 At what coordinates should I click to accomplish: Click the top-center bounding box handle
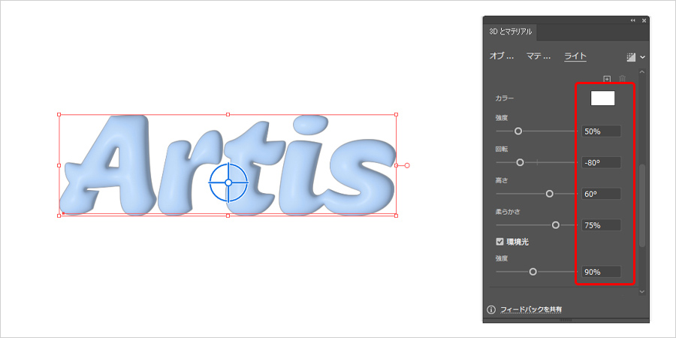228,115
